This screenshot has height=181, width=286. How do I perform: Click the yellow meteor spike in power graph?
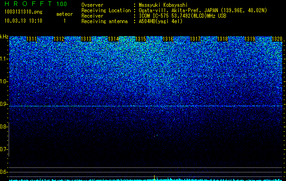pos(154,178)
